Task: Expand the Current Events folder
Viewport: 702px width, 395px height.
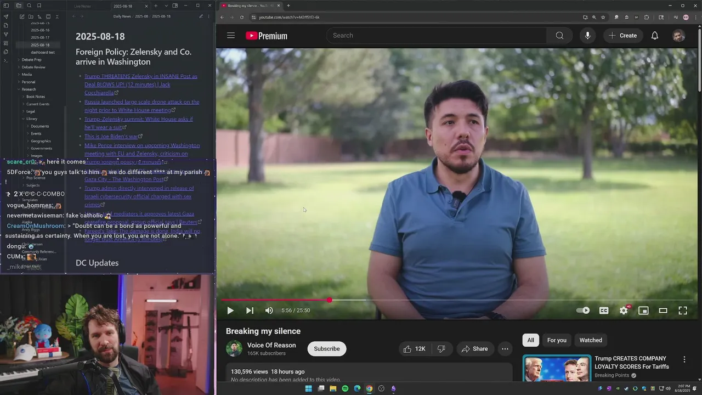Action: coord(38,104)
